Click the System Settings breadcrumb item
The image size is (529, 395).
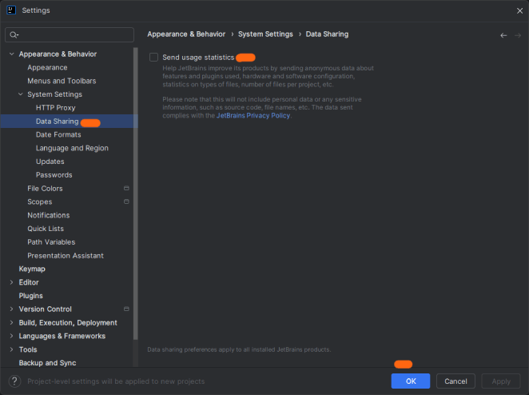click(x=267, y=34)
